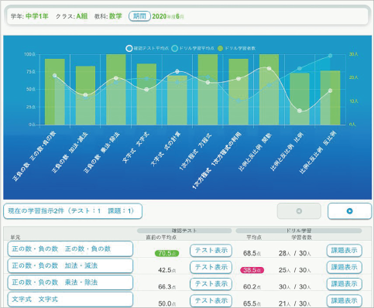Click the 25人 / 30人 learner count

click(295, 270)
